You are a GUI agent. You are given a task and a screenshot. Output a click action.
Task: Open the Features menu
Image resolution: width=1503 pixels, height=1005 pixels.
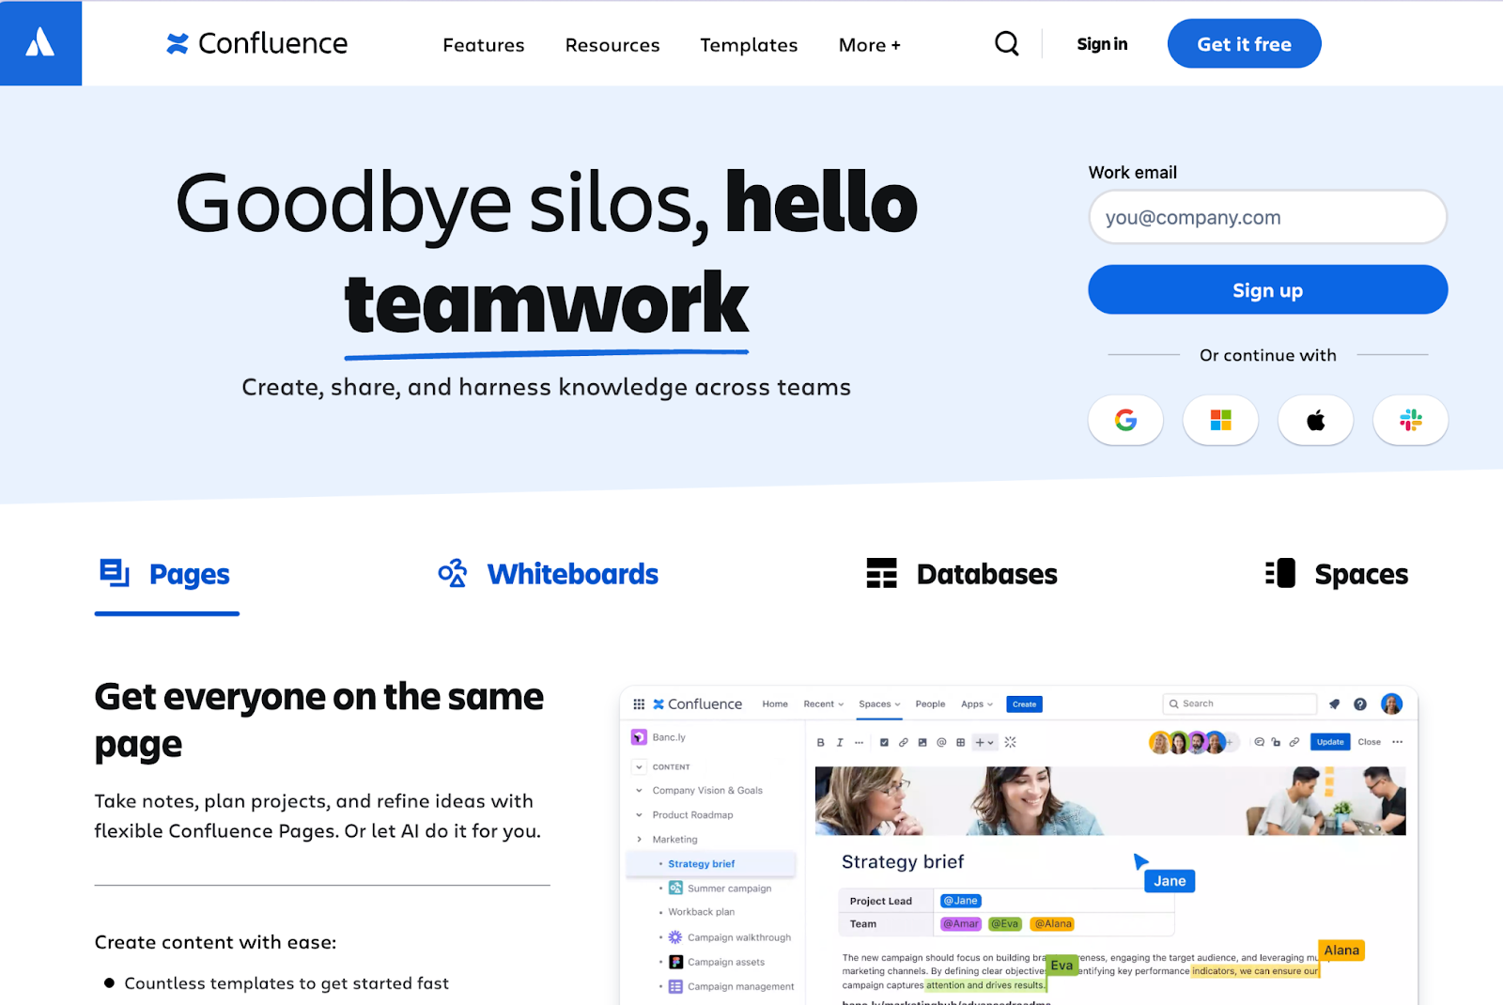(x=484, y=45)
